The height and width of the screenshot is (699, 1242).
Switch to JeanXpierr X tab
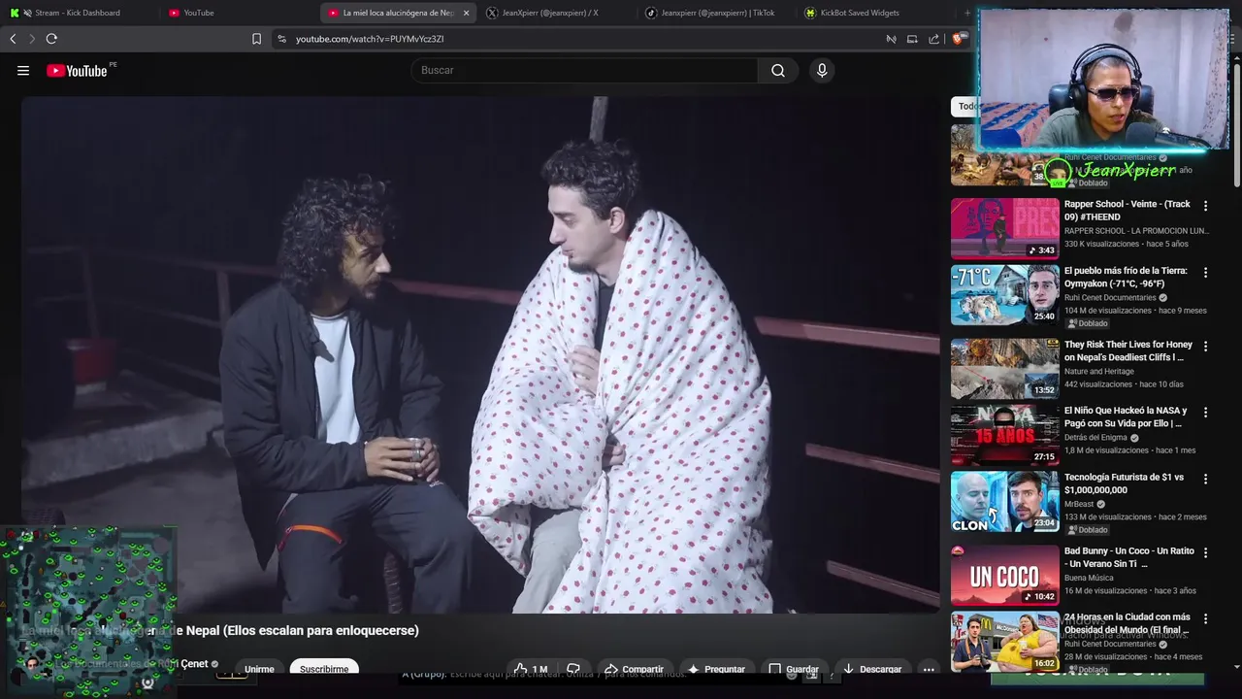(556, 13)
